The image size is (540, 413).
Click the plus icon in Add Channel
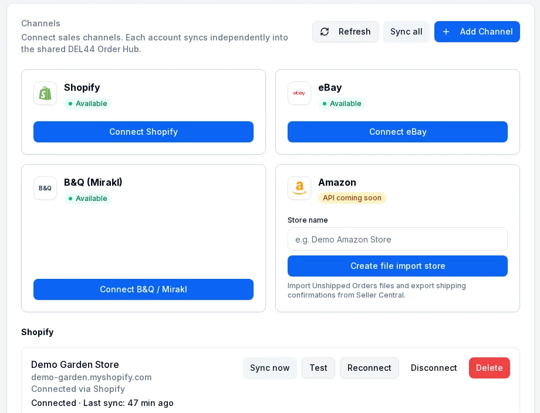click(x=446, y=32)
